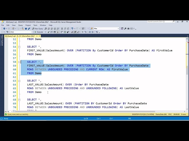Click the Cut scissors icon
189x141 pixels.
click(62, 28)
